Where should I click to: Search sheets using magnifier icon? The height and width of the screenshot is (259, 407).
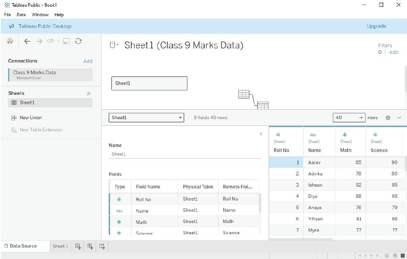(x=88, y=94)
